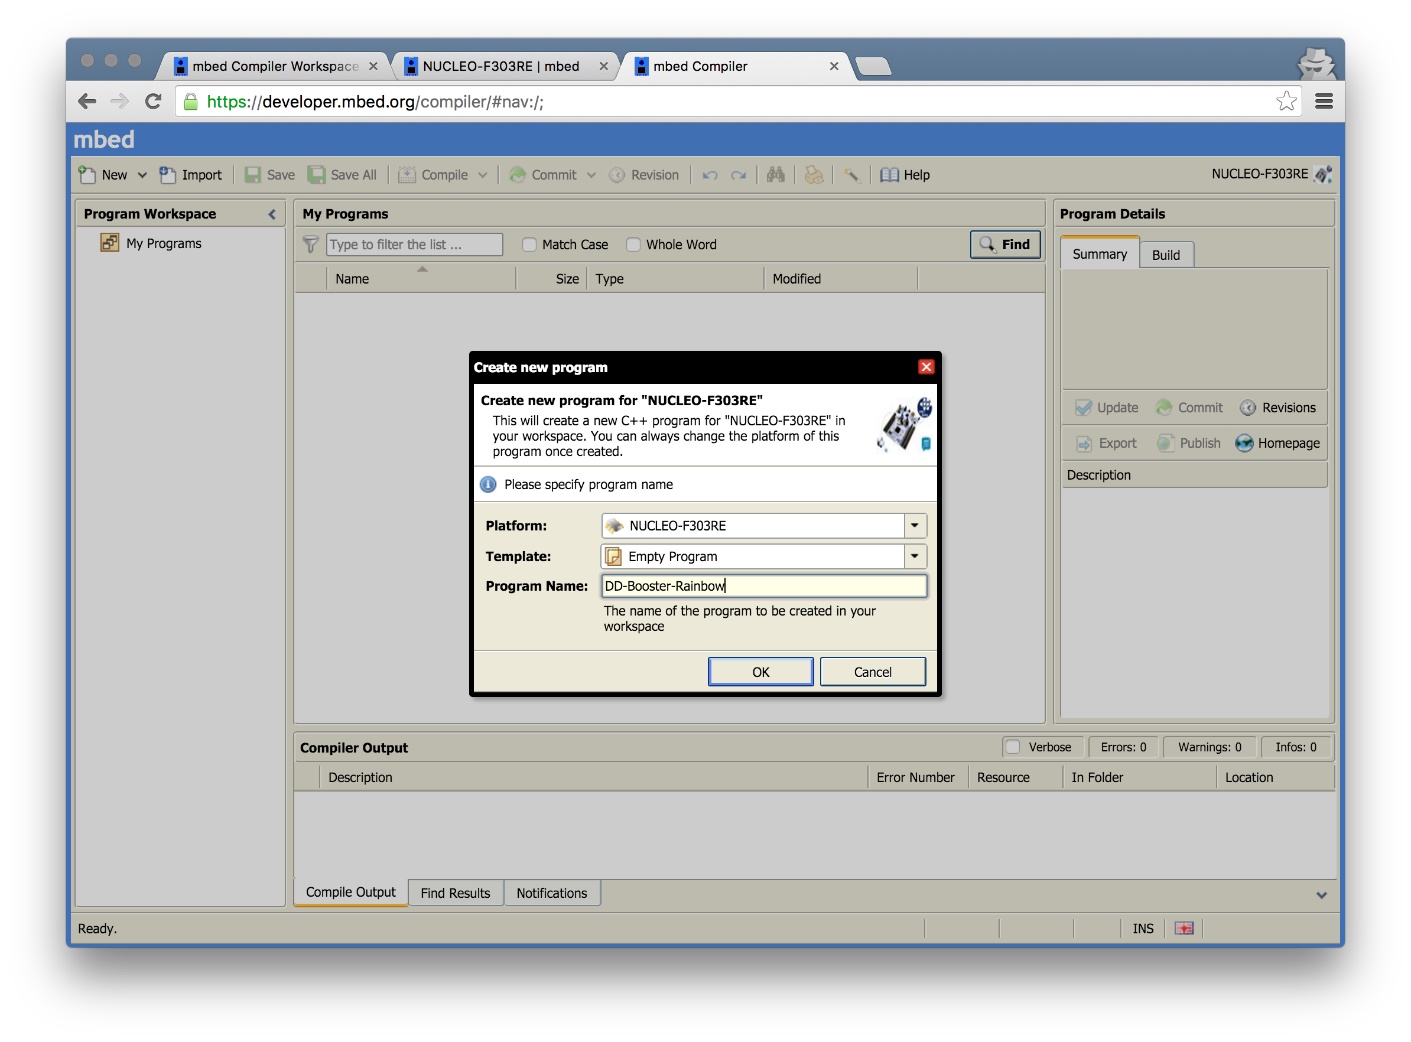Close the Create new program dialog
The width and height of the screenshot is (1411, 1042).
click(x=926, y=367)
